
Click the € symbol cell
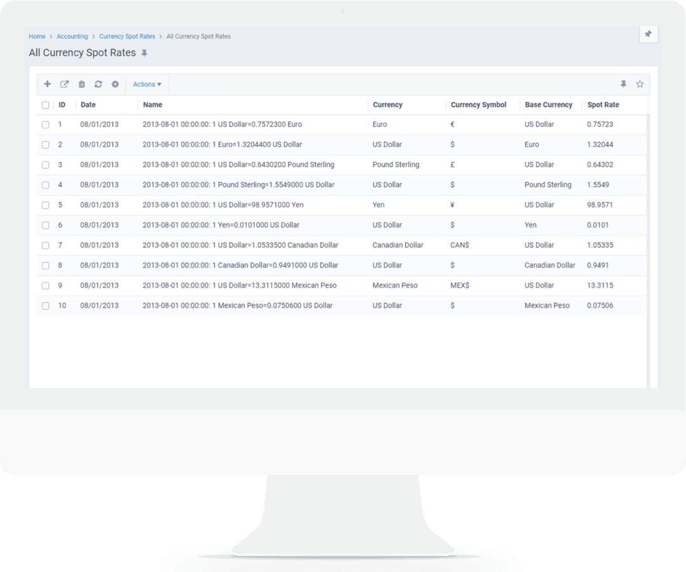pos(452,125)
